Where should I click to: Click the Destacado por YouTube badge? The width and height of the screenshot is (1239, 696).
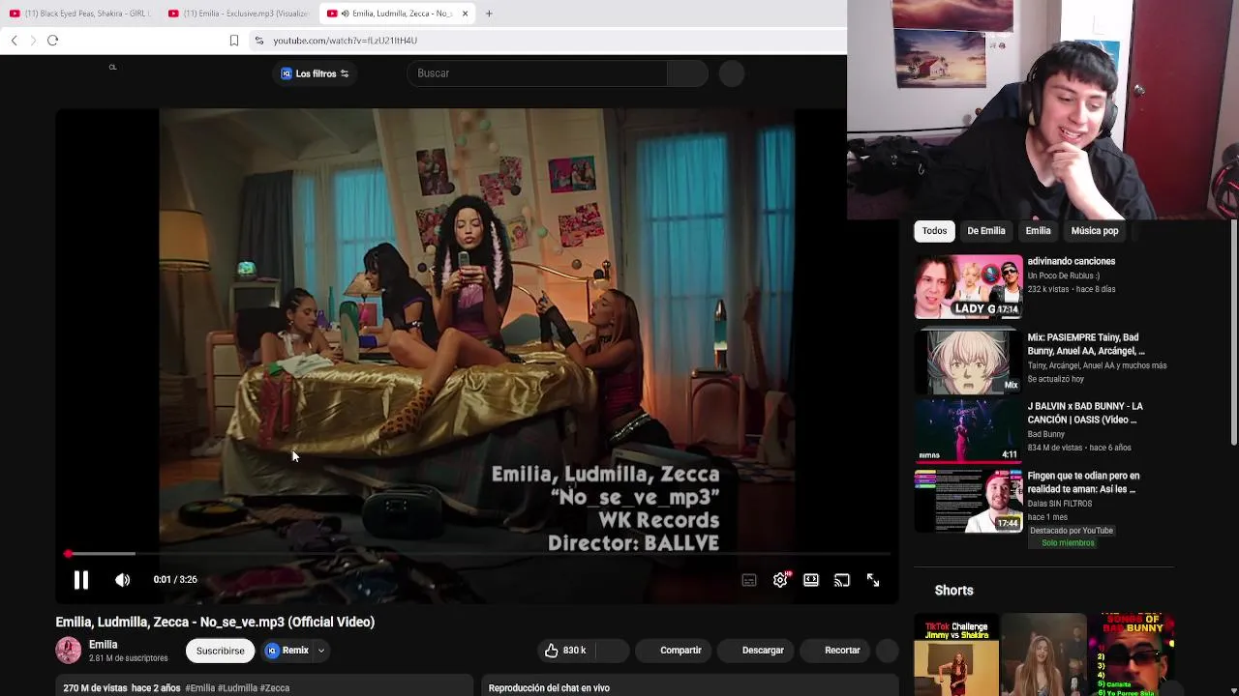point(1072,531)
